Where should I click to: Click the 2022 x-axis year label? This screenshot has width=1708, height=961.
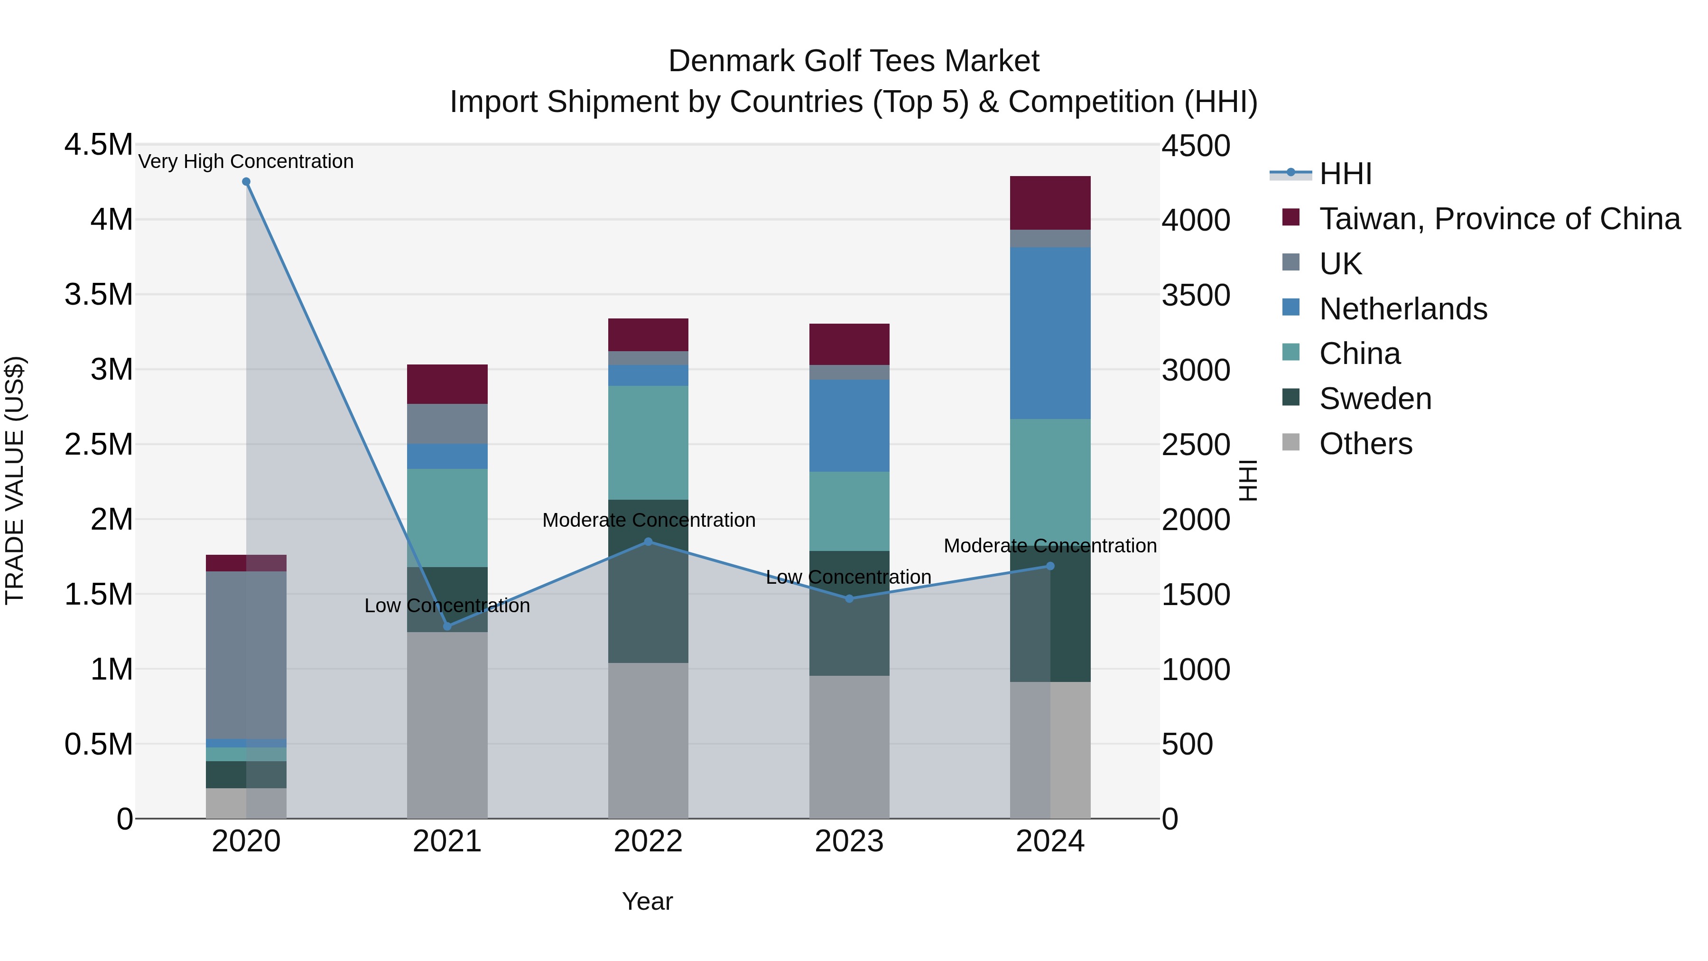[649, 841]
